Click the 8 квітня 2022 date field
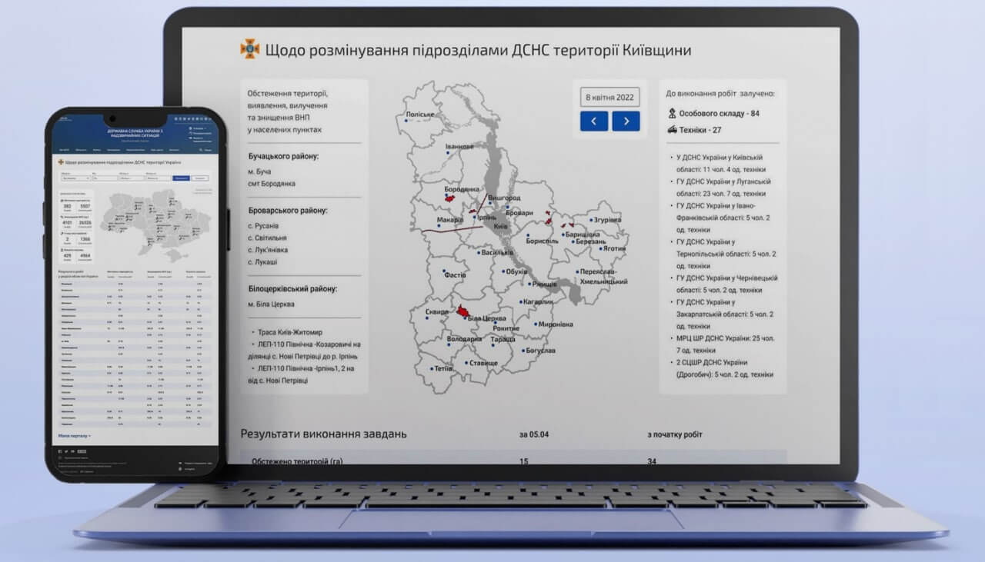The image size is (985, 562). pos(609,98)
